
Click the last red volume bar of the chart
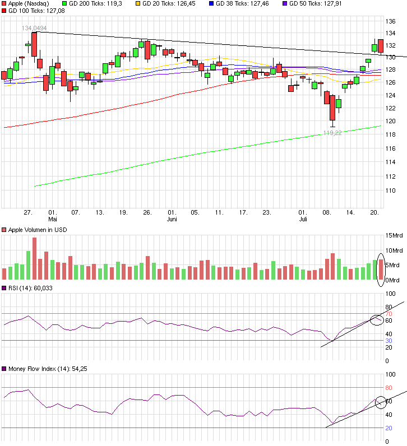pyautogui.click(x=381, y=270)
